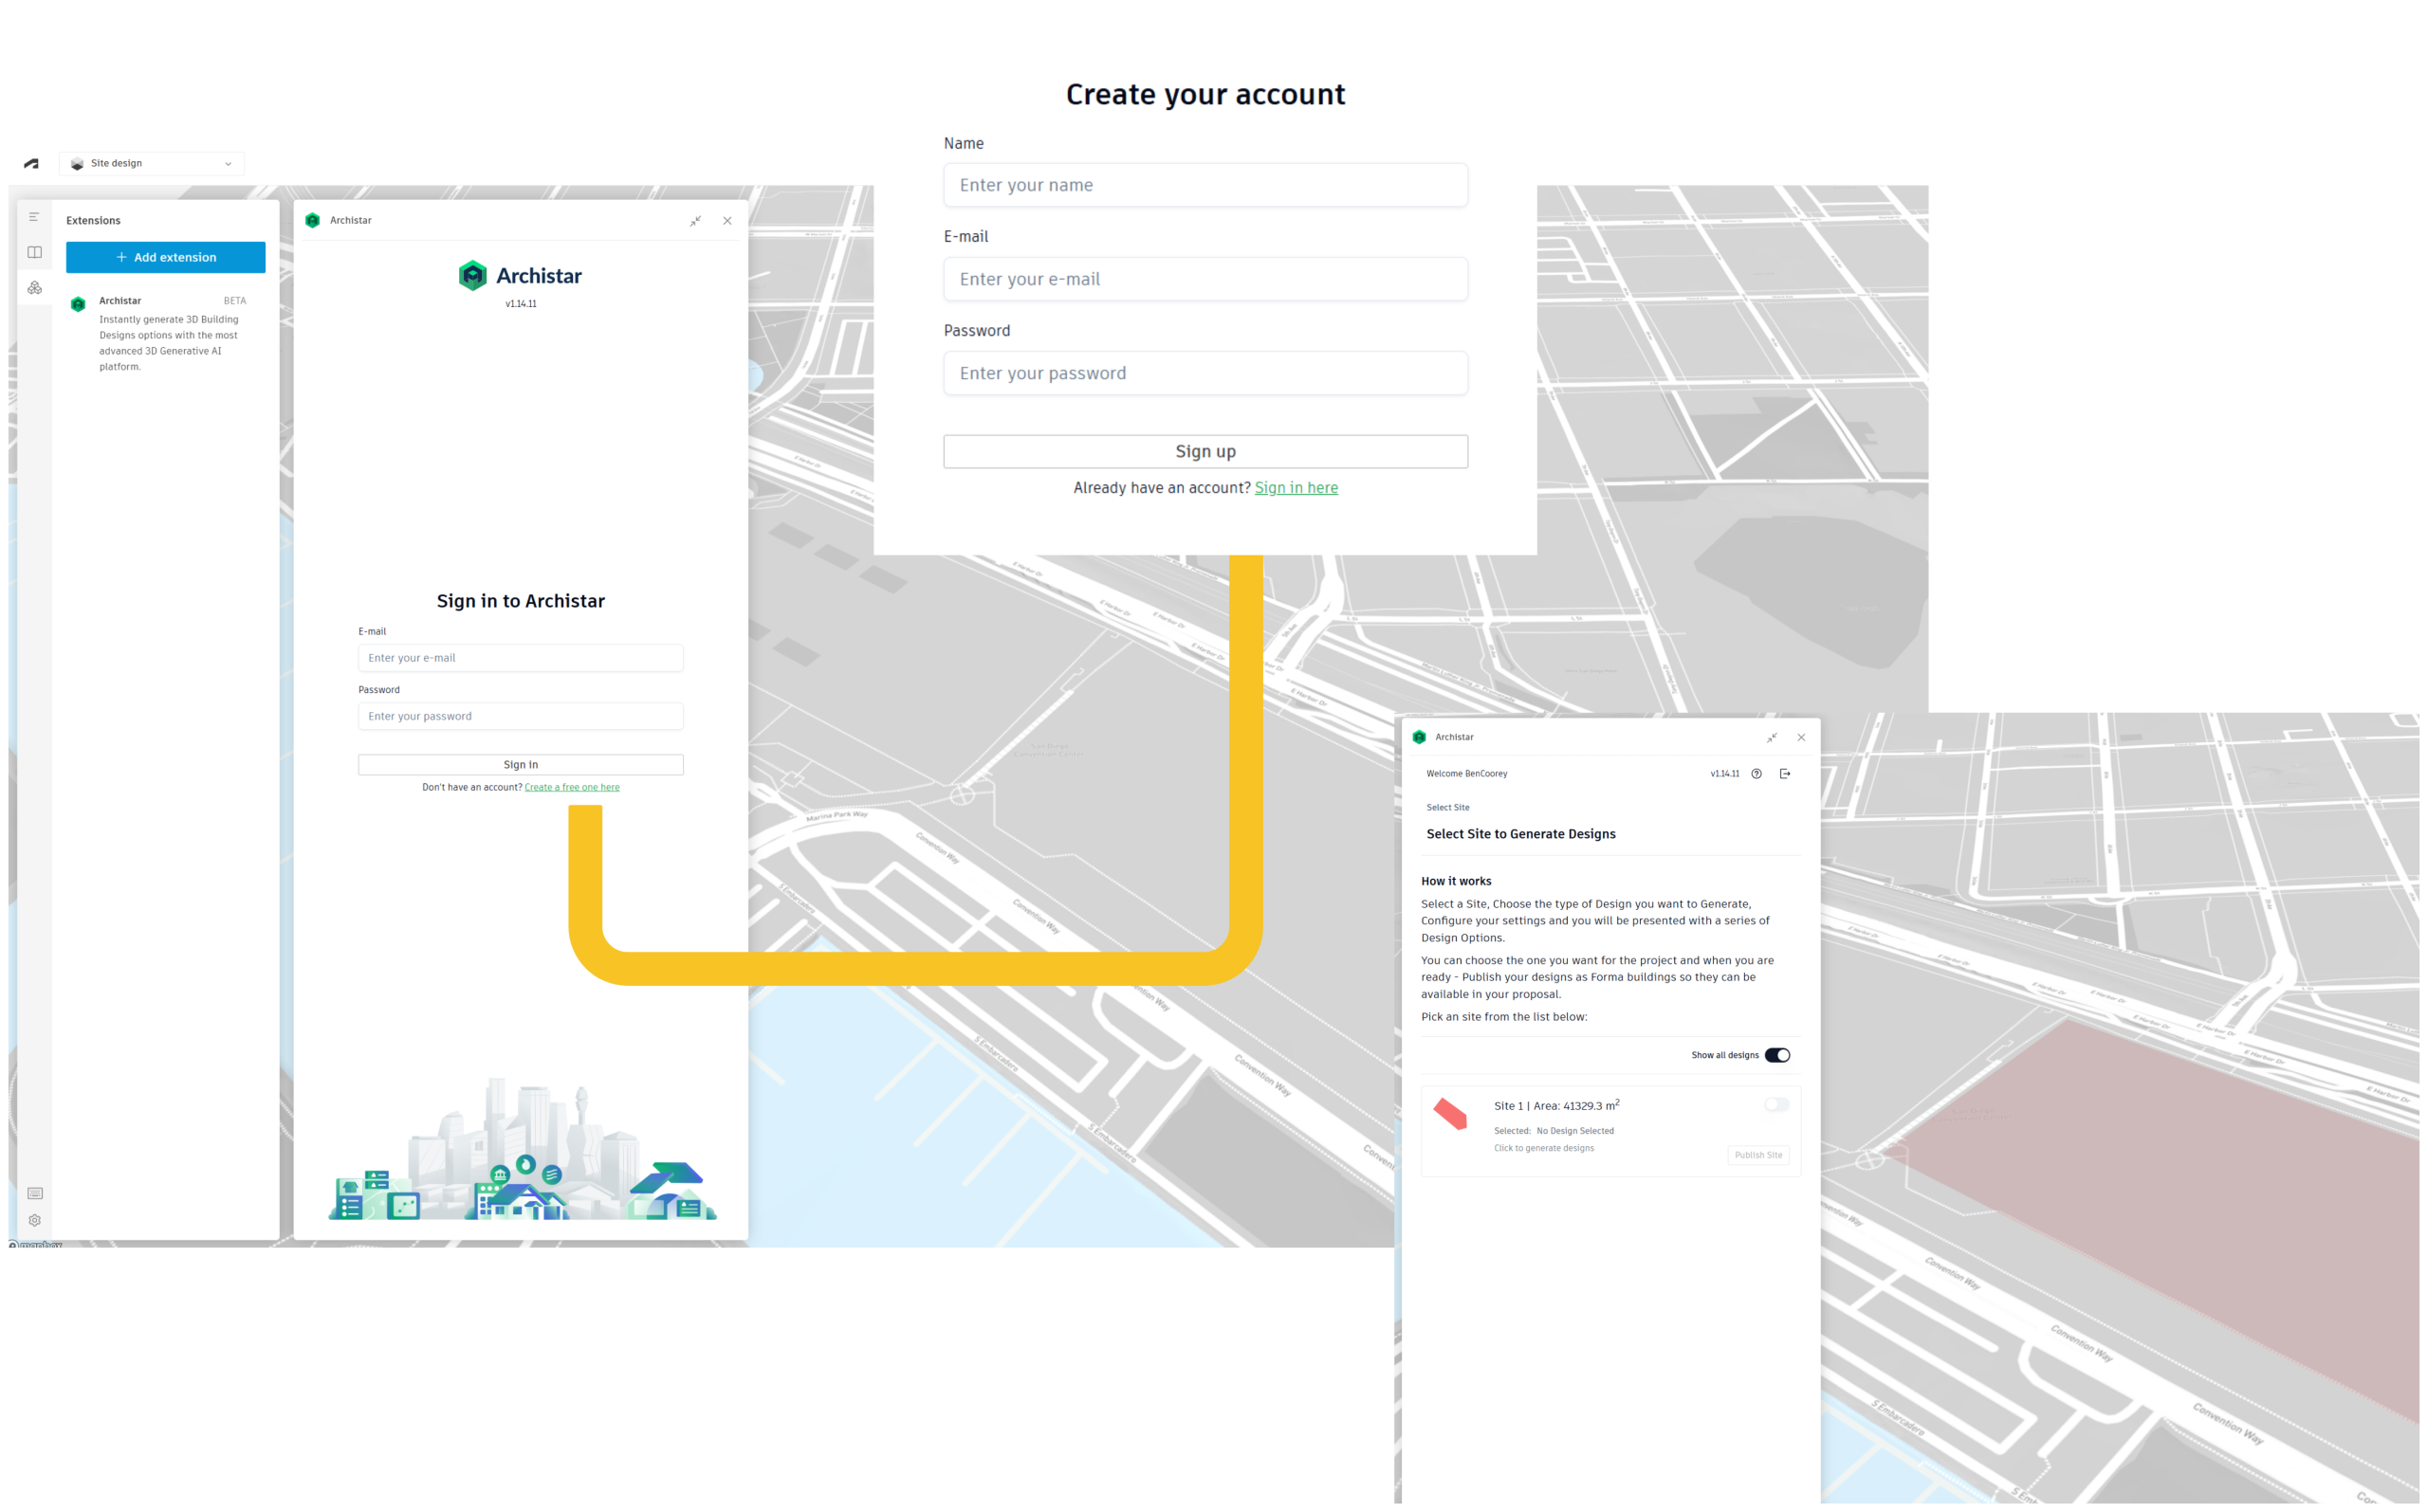Click the Archistar green hexagon in Extensions list
2428x1512 pixels.
coord(78,304)
